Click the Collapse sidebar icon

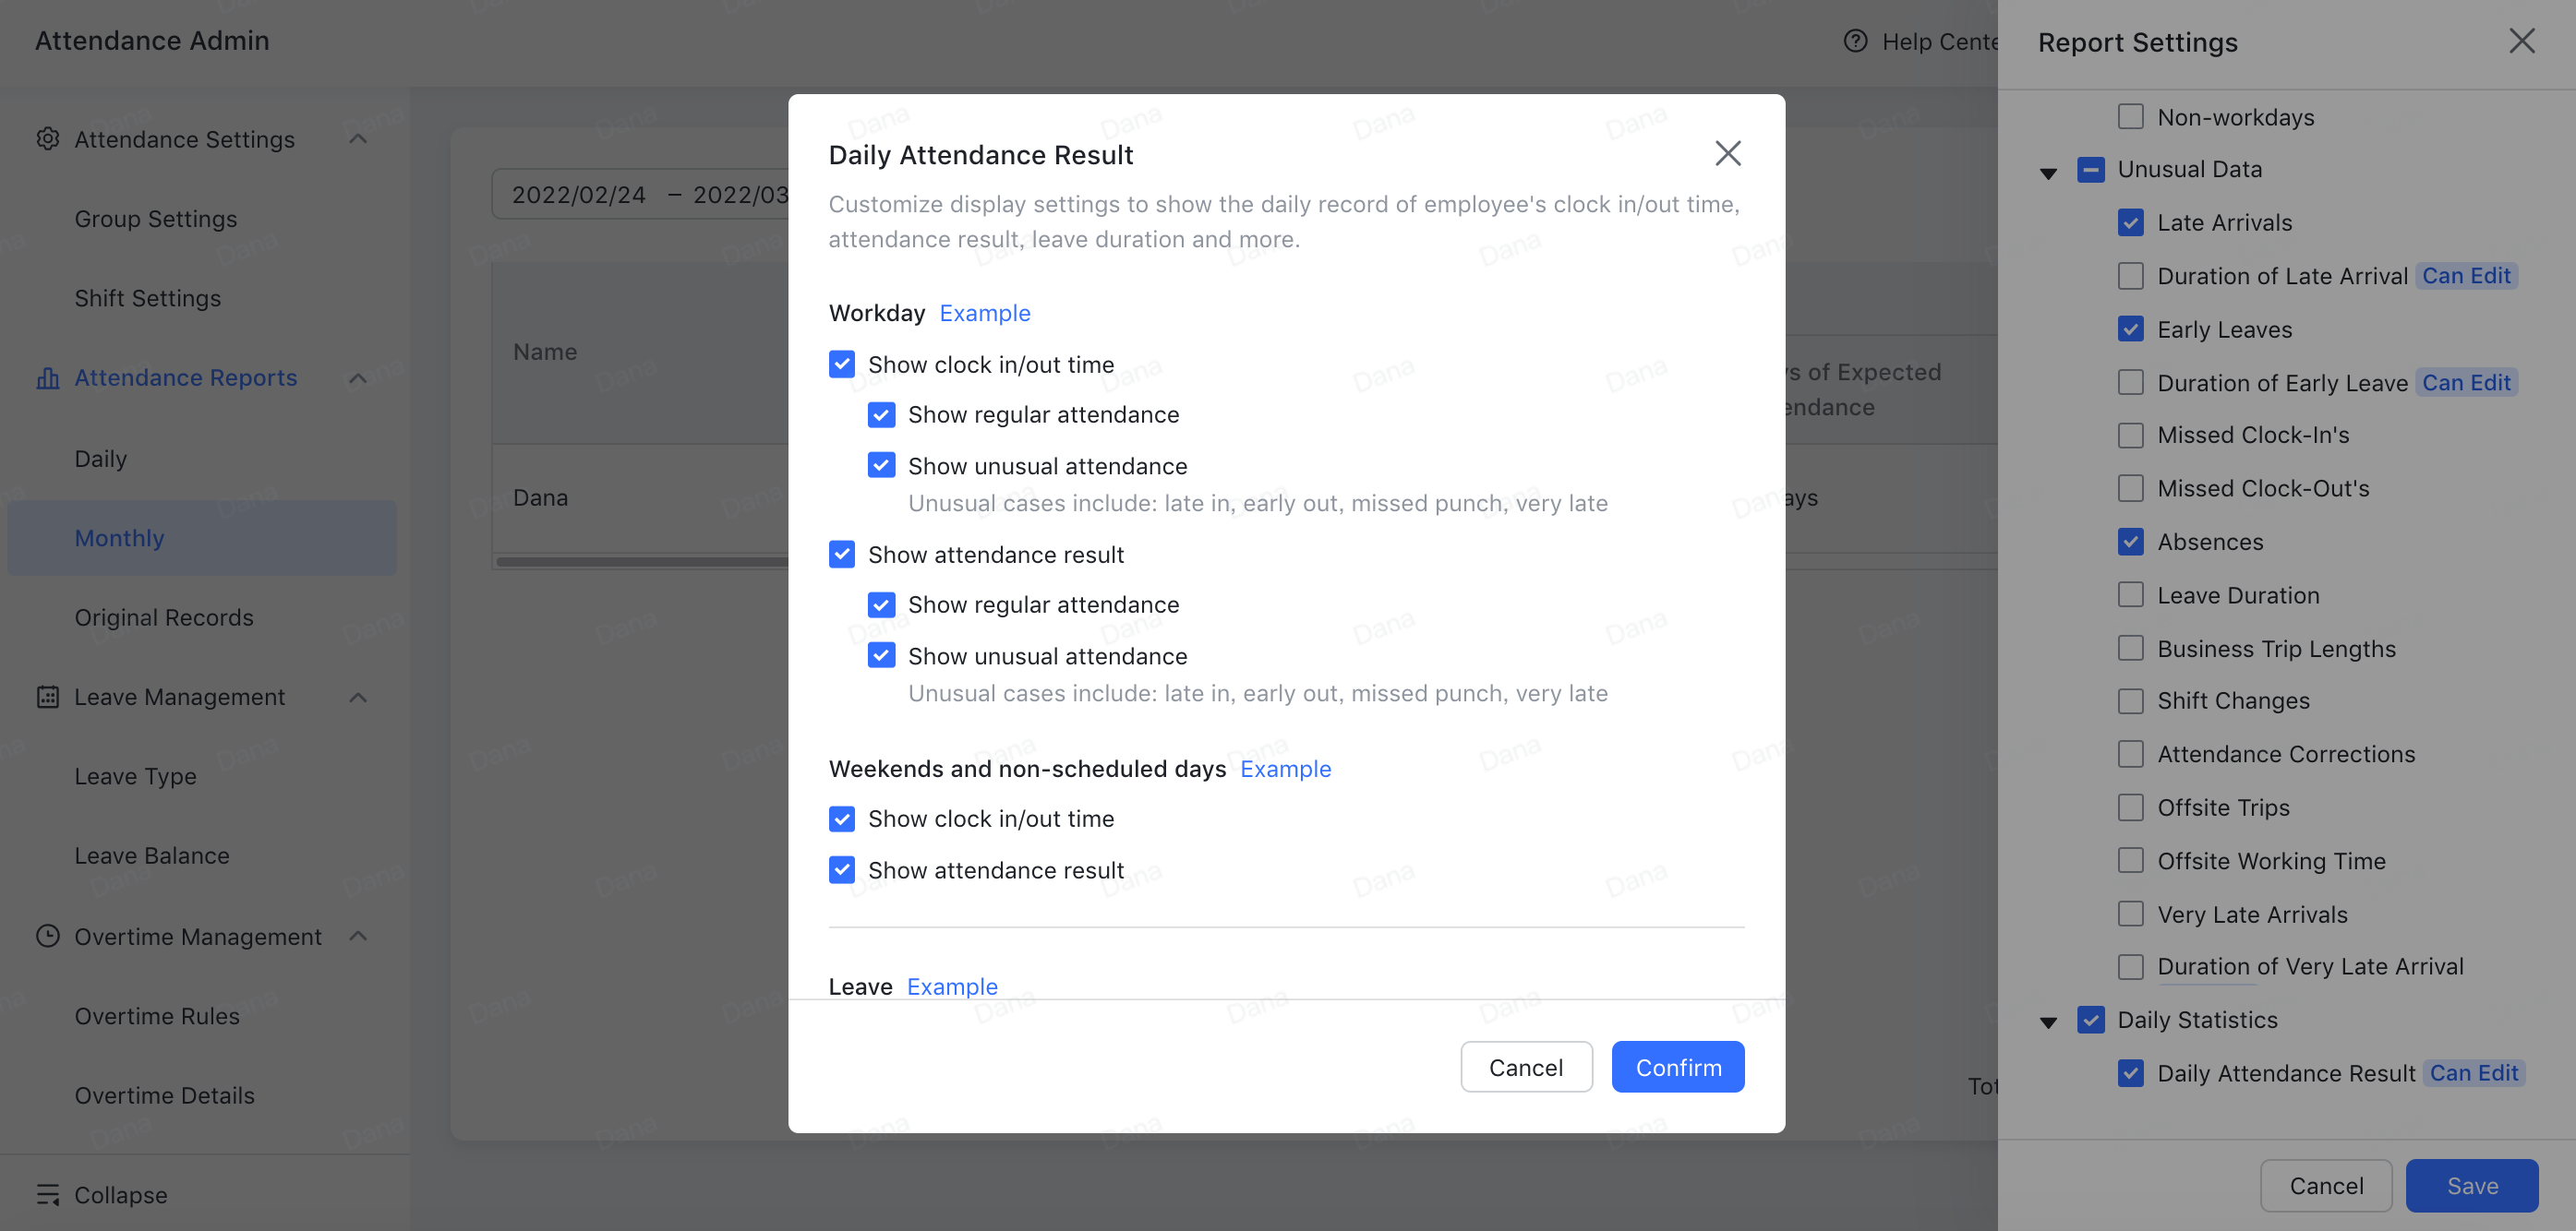coord(48,1194)
